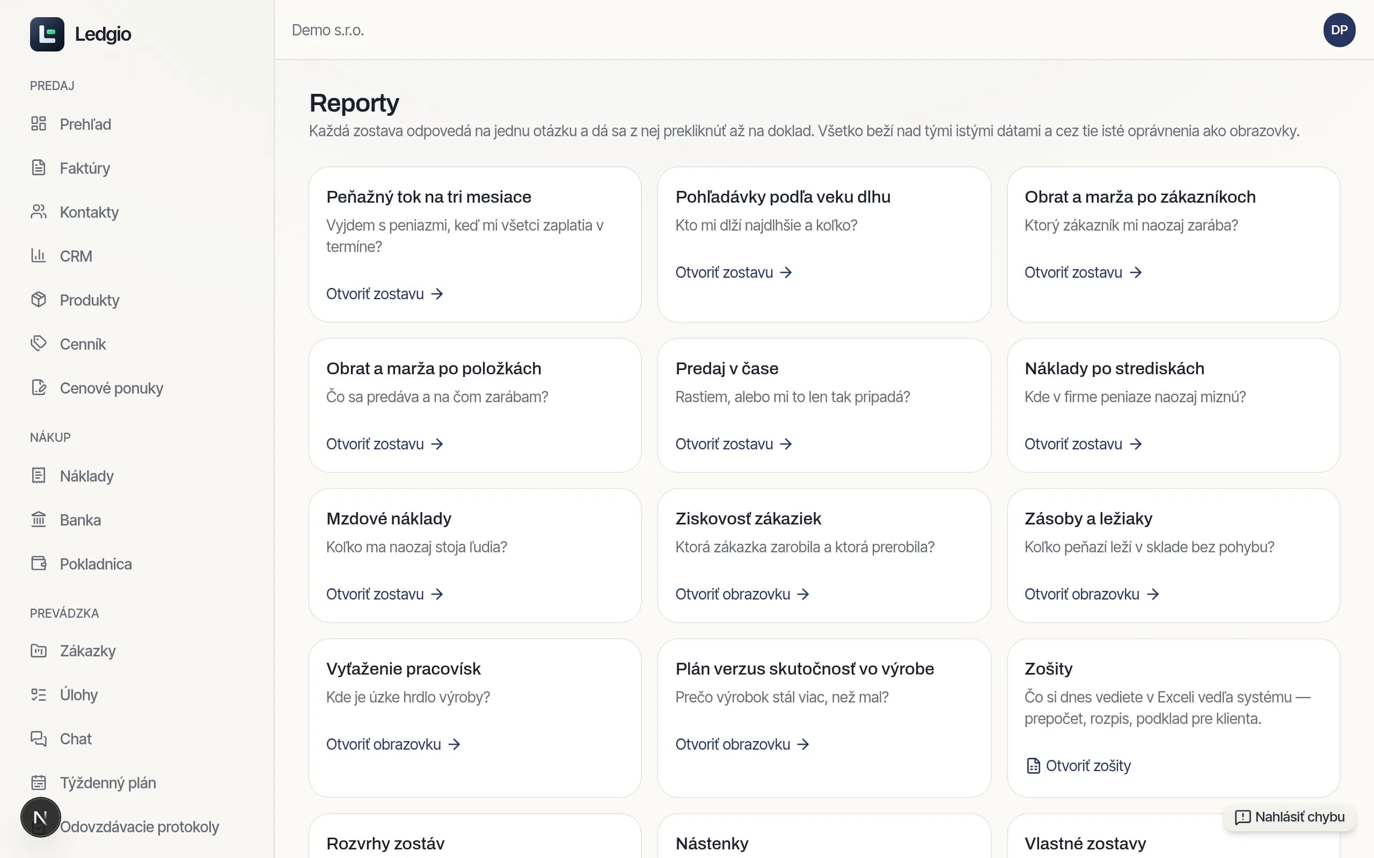The image size is (1374, 858).
Task: Open zostavu for Predaj v čase
Action: 734,444
